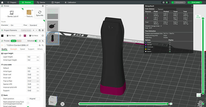Open the Color Scheme Filament dropdown
Screen dimensions: 206x107
165,9
